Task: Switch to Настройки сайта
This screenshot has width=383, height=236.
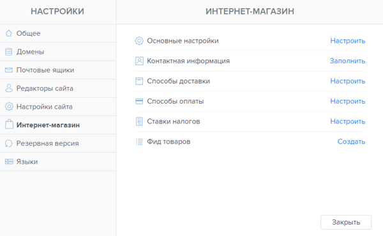Action: [x=58, y=107]
